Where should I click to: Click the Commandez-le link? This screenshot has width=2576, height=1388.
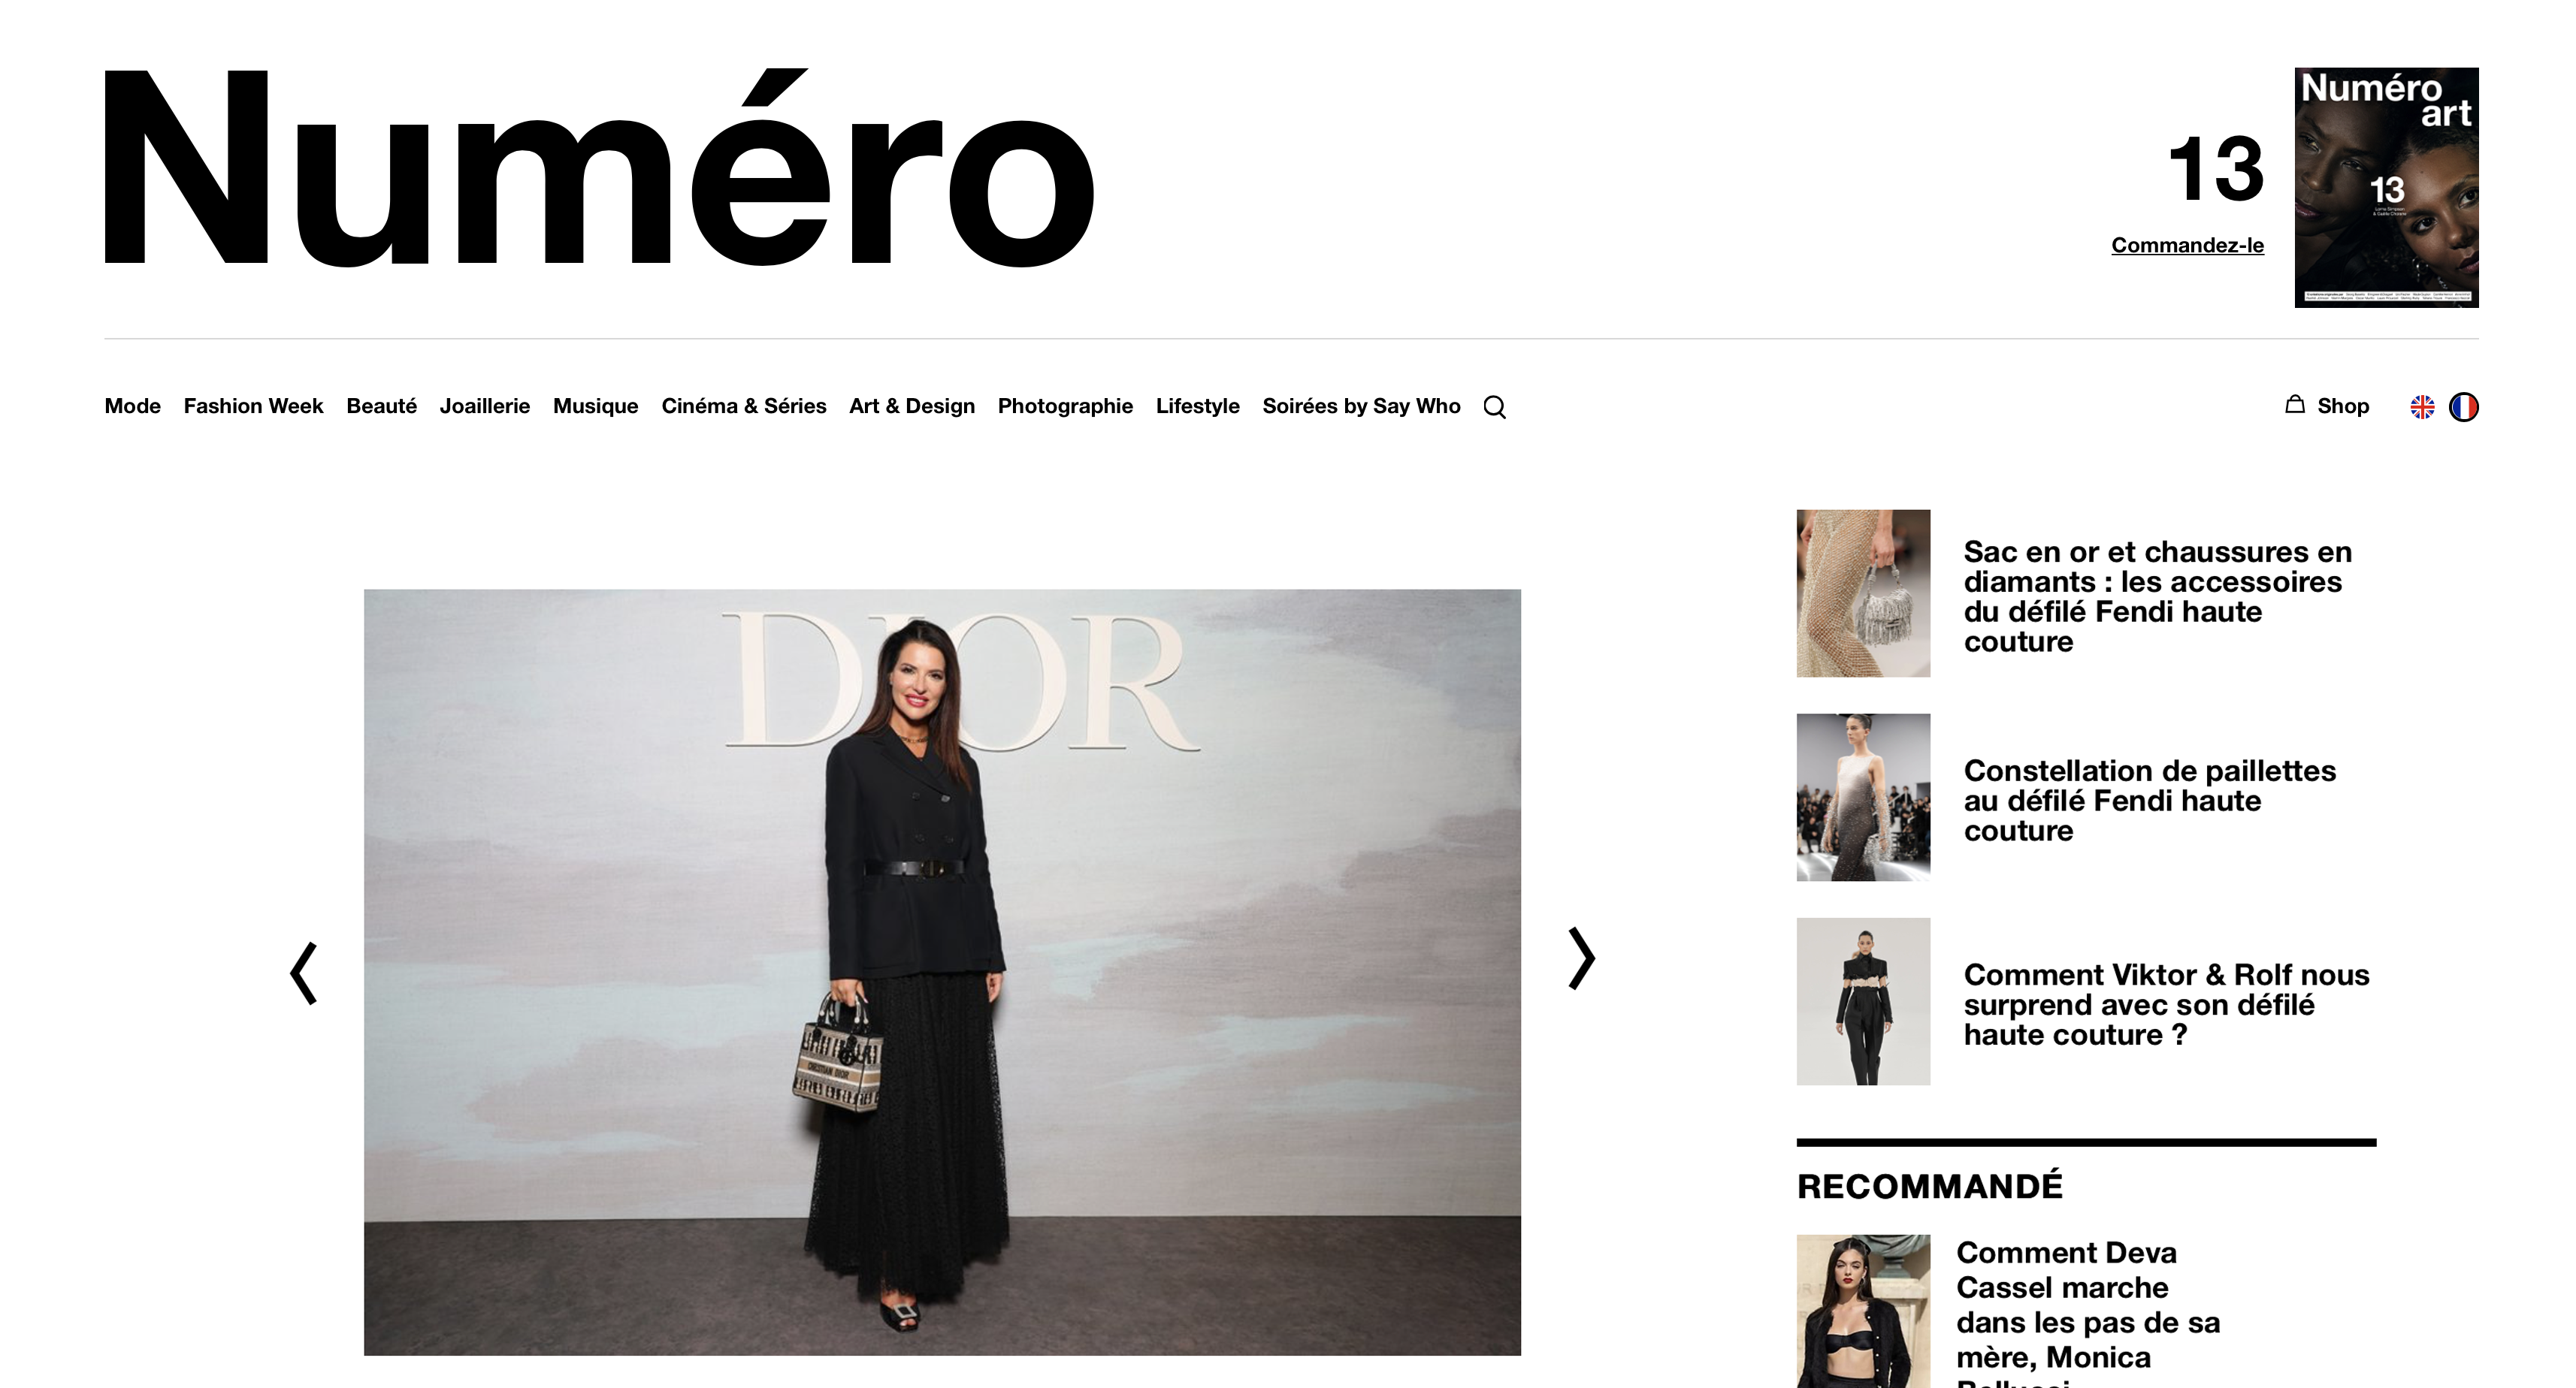pos(2187,246)
